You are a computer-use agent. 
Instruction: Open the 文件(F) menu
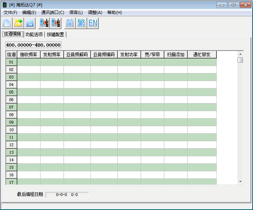point(11,13)
